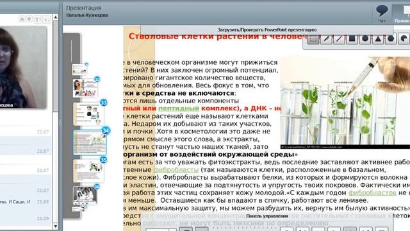
Task: Select the triangle shape tool
Action: click(x=378, y=38)
